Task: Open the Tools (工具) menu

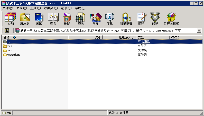Action: click(x=35, y=8)
